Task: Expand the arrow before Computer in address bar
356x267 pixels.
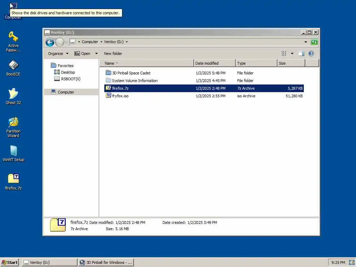Action: pyautogui.click(x=79, y=42)
